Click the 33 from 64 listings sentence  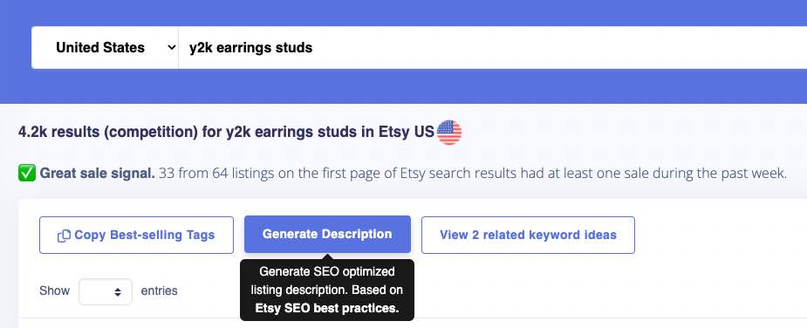473,174
